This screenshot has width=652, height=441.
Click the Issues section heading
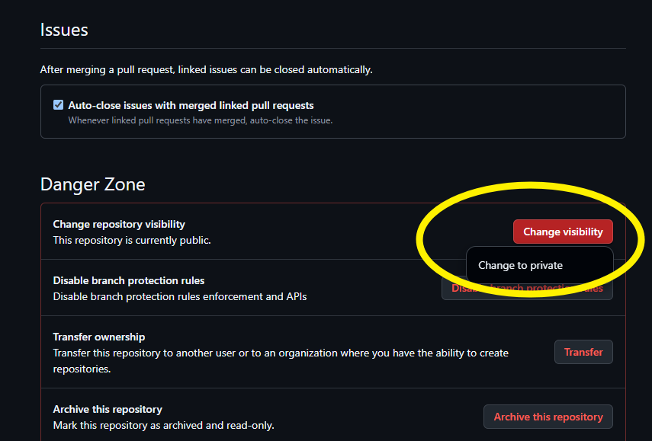coord(64,30)
